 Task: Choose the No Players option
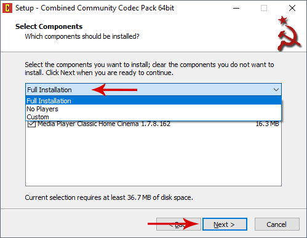pos(153,109)
